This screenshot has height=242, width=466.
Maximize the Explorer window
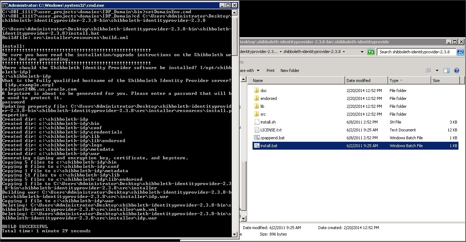click(x=454, y=42)
